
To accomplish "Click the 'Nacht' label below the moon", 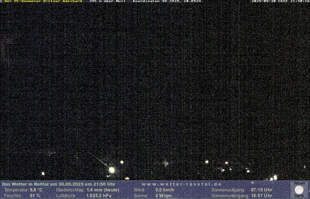I will (299, 196).
